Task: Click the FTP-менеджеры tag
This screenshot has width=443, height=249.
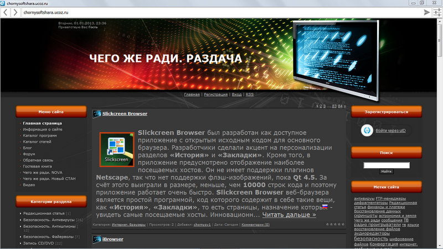Action: [391, 199]
